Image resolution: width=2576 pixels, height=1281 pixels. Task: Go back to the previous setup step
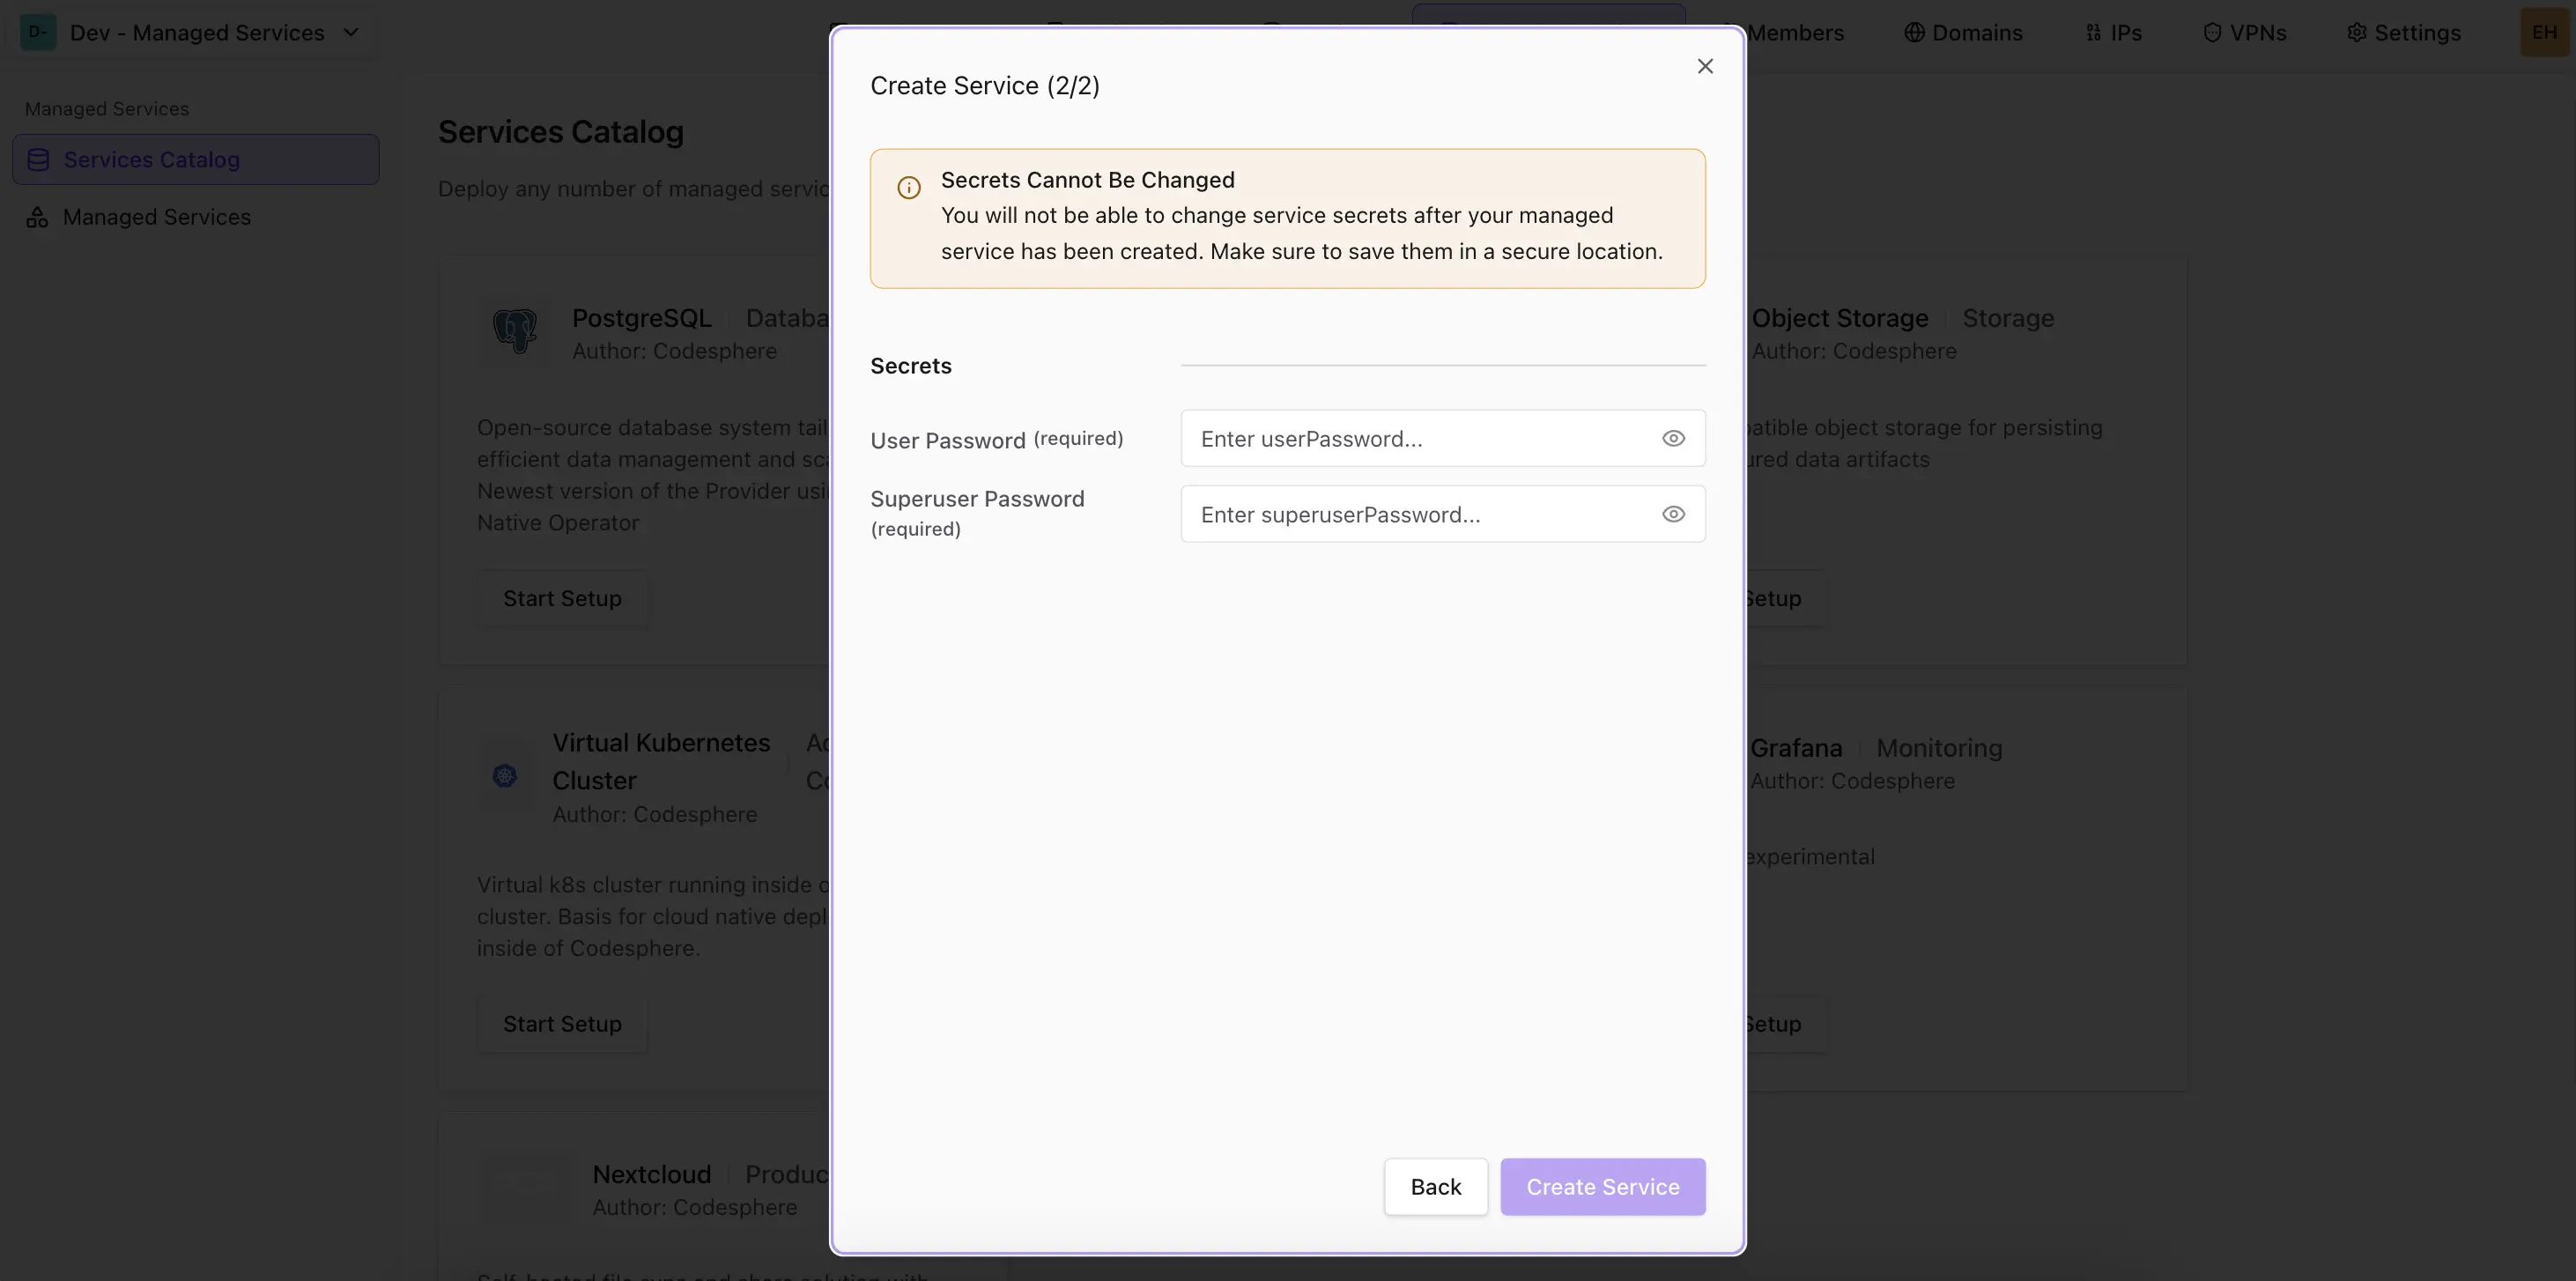pyautogui.click(x=1435, y=1186)
